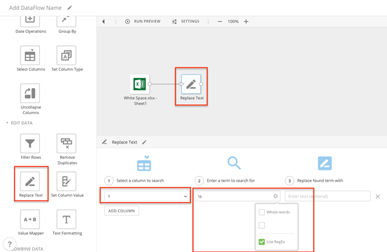Collapse the COMBINE DATA section
Image resolution: width=387 pixels, height=252 pixels.
tap(27, 249)
